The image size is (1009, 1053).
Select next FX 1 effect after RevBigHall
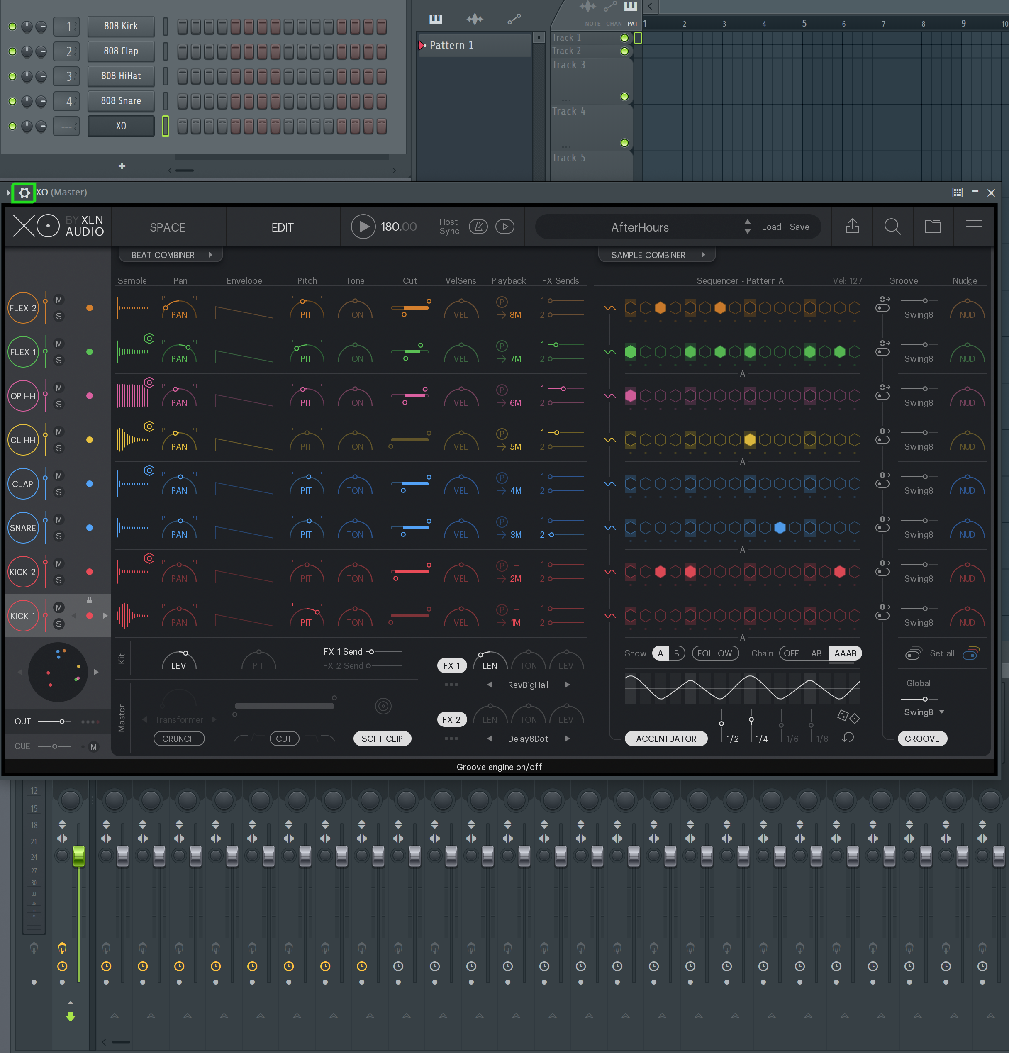tap(567, 685)
